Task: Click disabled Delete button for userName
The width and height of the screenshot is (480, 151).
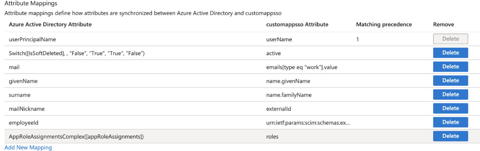Action: (x=450, y=39)
